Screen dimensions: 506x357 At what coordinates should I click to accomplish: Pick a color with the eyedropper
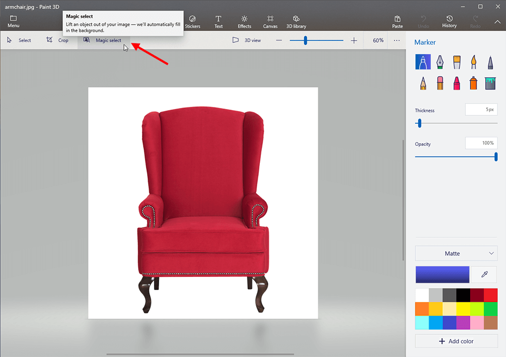click(483, 274)
